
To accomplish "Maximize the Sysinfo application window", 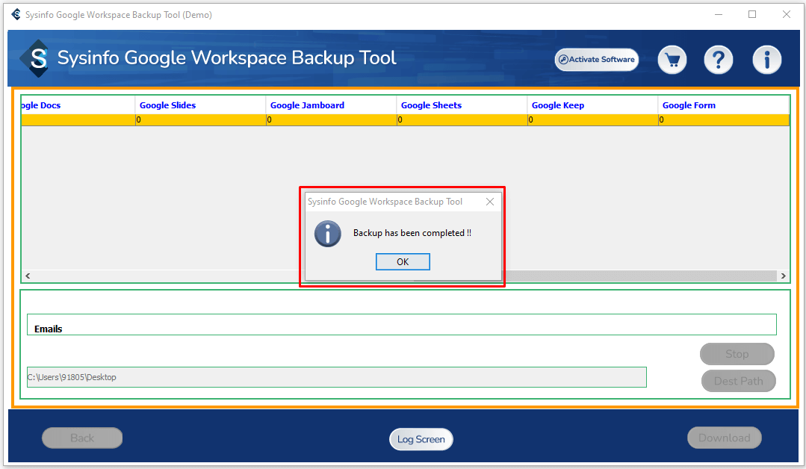I will point(752,14).
